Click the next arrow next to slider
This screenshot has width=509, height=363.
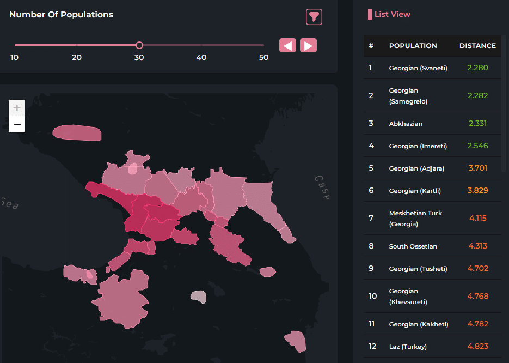pyautogui.click(x=308, y=46)
